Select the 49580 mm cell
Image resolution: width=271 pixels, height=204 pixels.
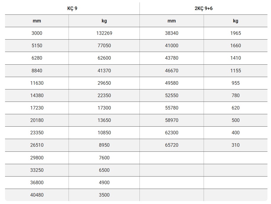[171, 83]
